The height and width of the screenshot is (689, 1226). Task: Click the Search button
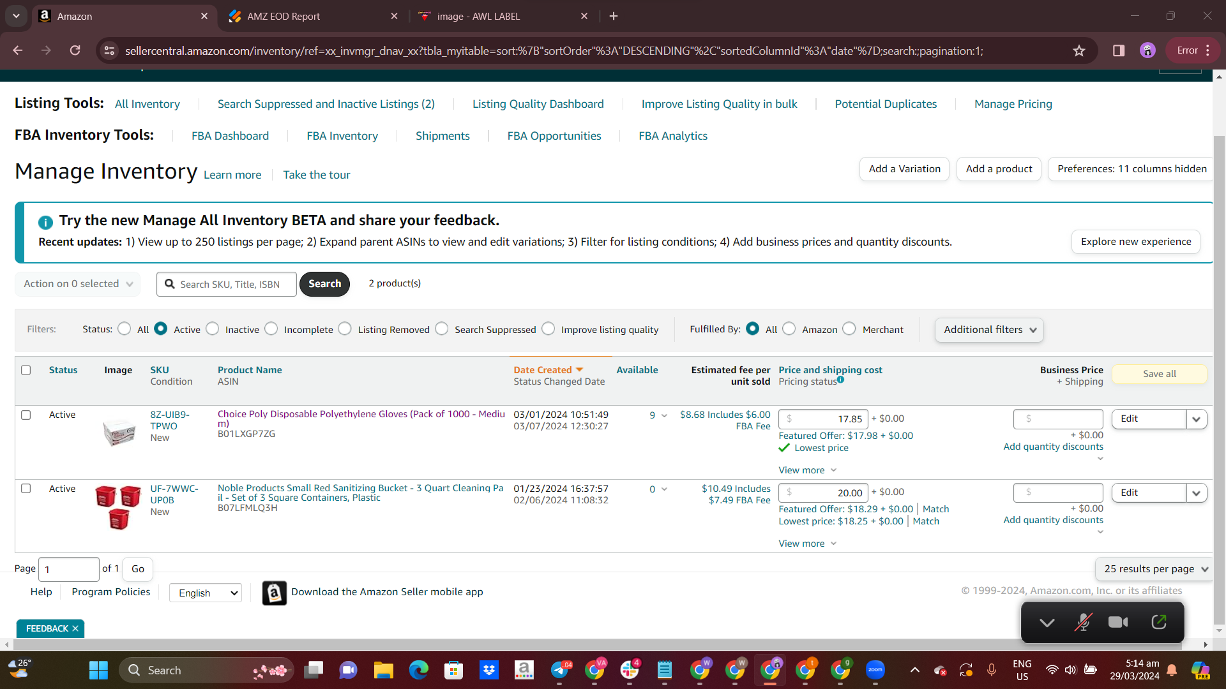coord(325,284)
